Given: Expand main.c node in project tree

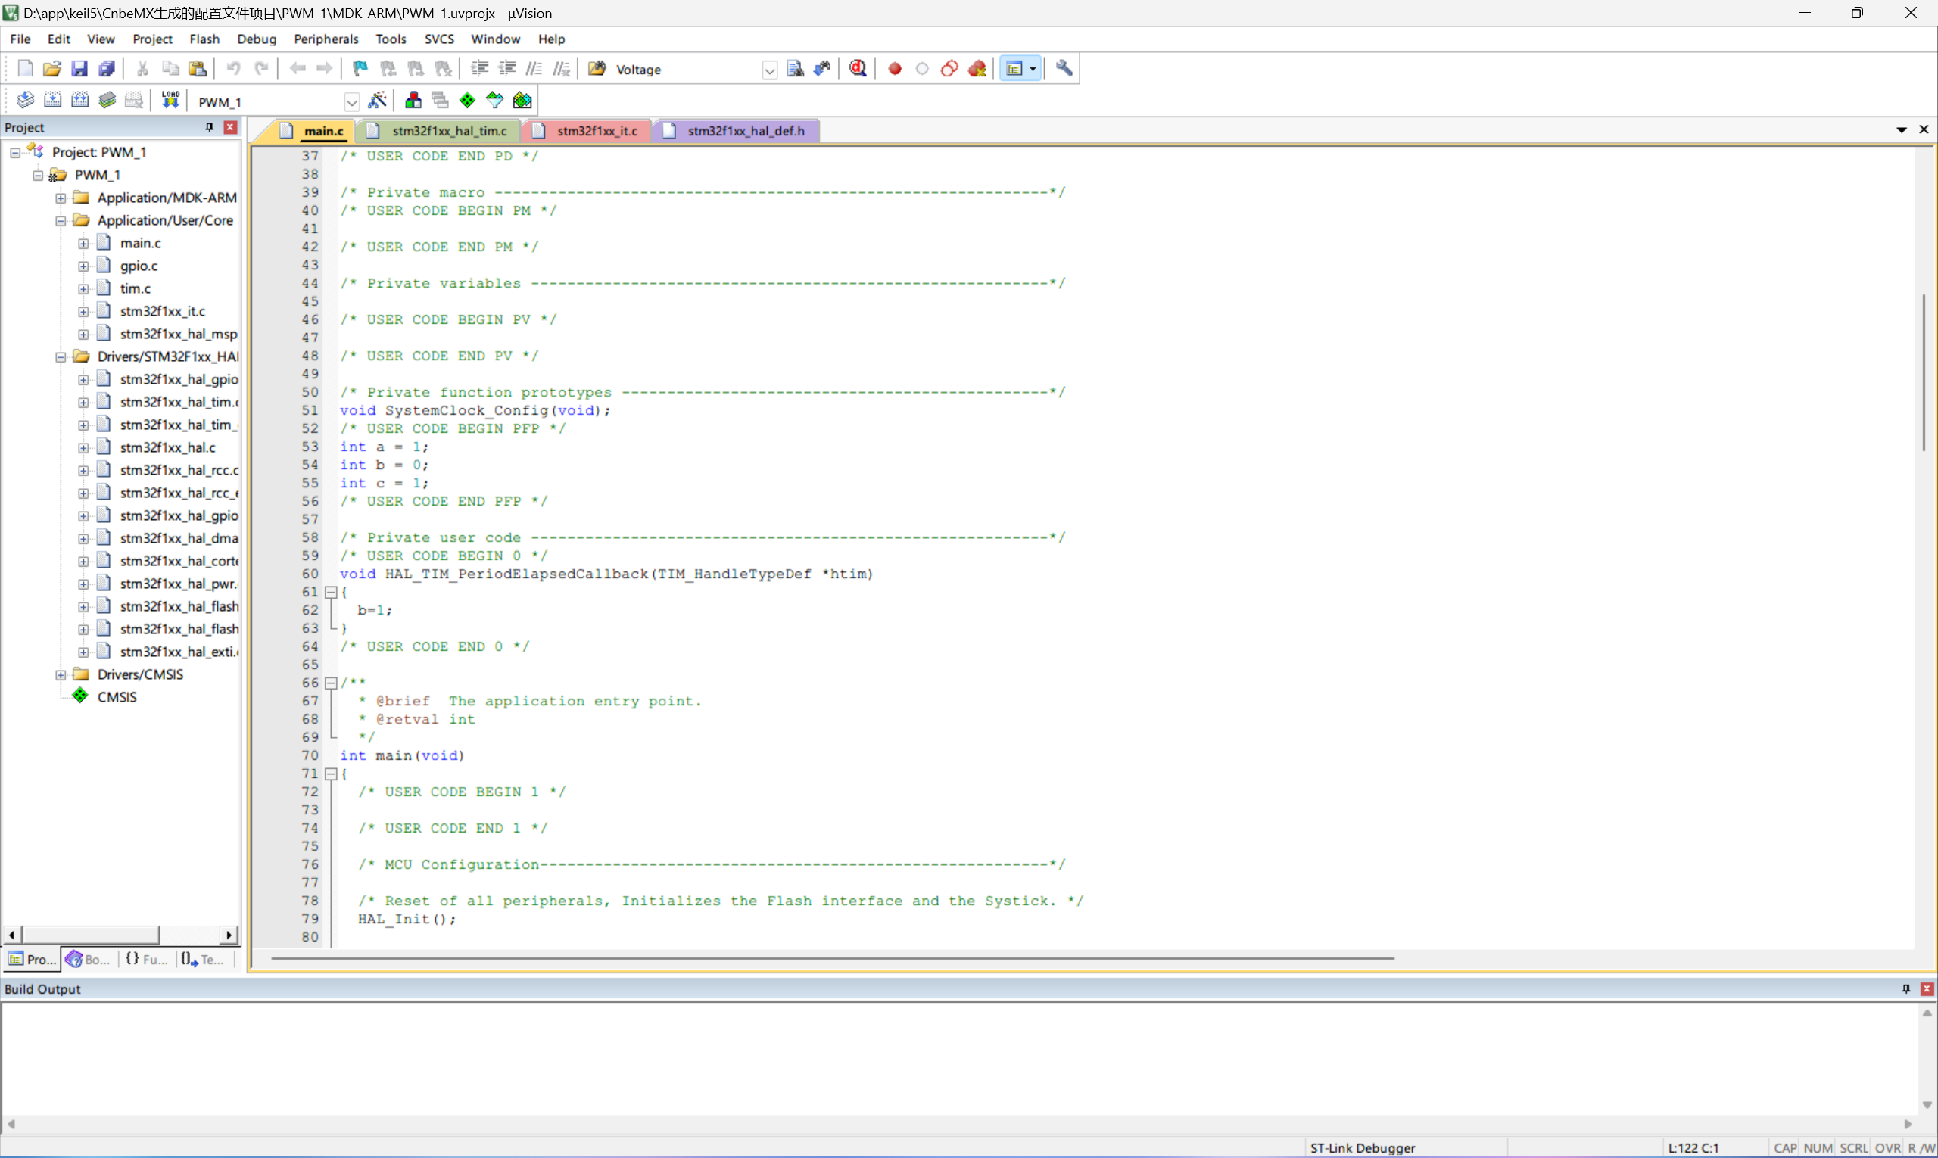Looking at the screenshot, I should click(83, 244).
